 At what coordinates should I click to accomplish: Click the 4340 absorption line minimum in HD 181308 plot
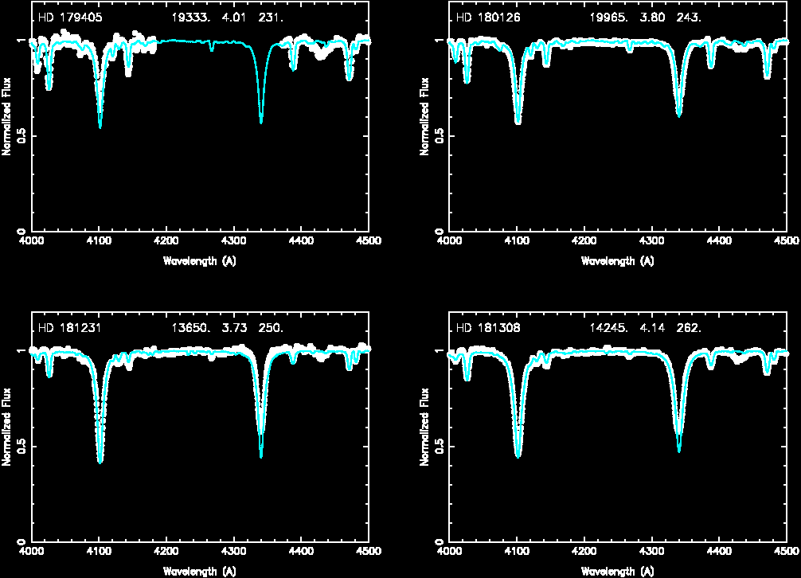pos(679,450)
